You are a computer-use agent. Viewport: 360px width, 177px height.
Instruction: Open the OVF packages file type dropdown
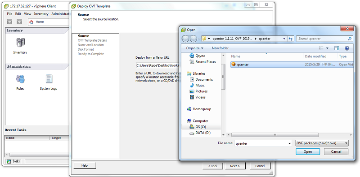322,143
